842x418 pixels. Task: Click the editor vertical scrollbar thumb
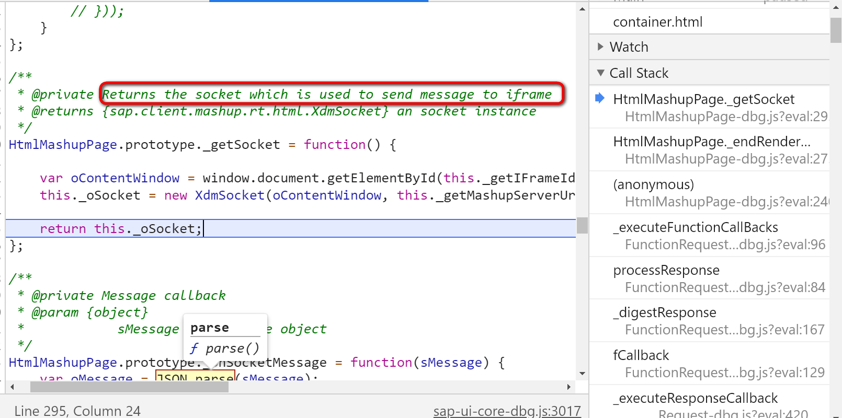coord(582,225)
